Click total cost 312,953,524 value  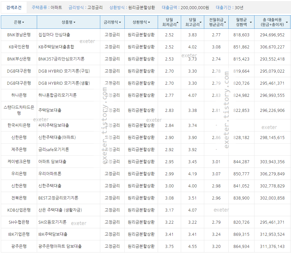pos(272,234)
